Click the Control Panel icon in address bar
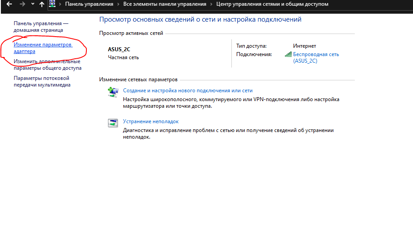 [52, 4]
